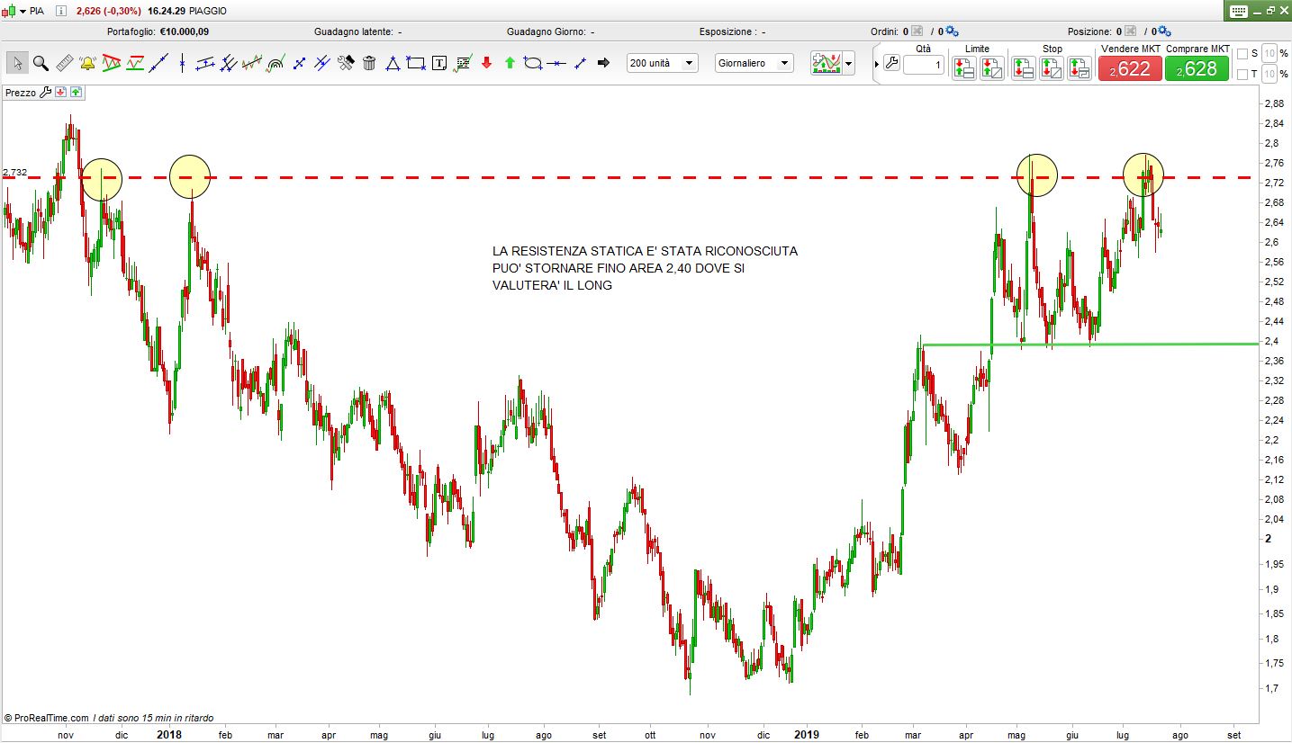Enable the S percent checkbox
This screenshot has height=743, width=1292.
(x=1242, y=53)
